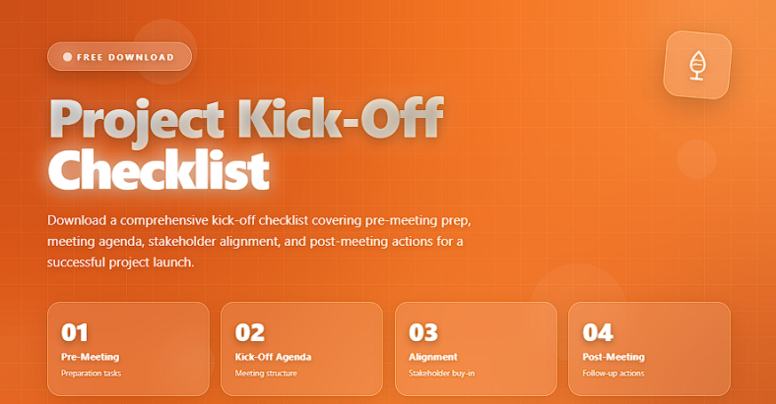776x404 pixels.
Task: Open the Pre-Meeting card title
Action: pos(90,357)
